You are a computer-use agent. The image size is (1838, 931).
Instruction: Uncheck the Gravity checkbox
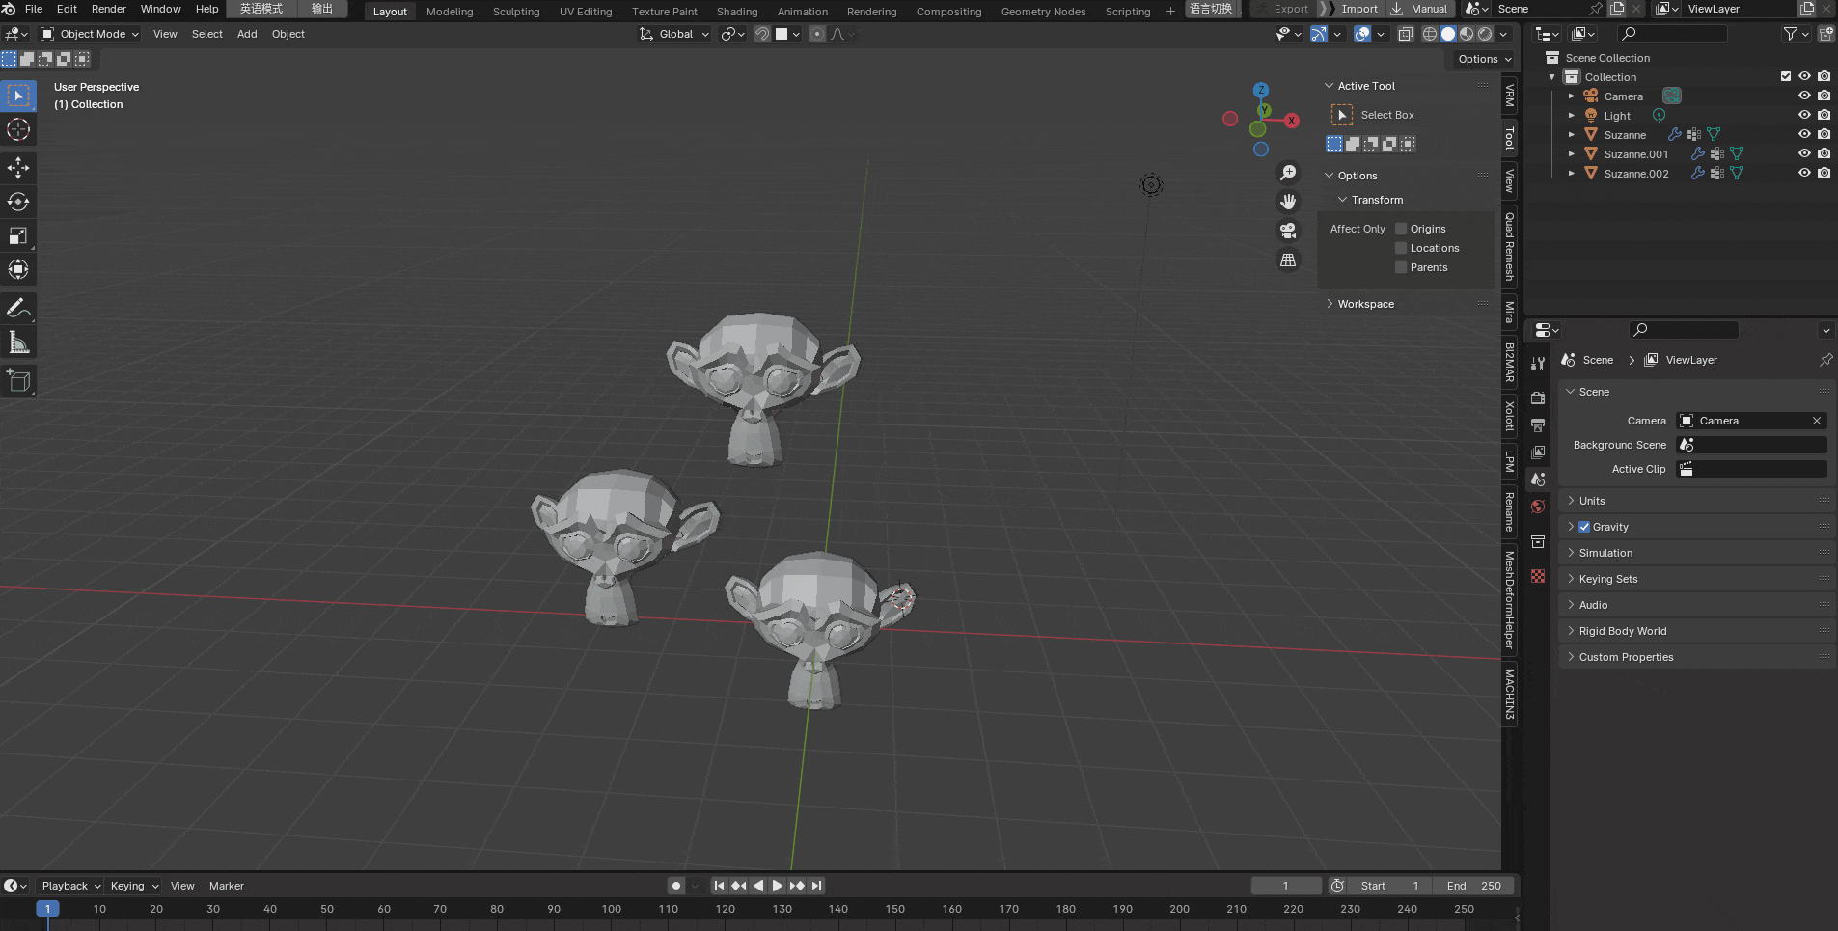pos(1584,527)
